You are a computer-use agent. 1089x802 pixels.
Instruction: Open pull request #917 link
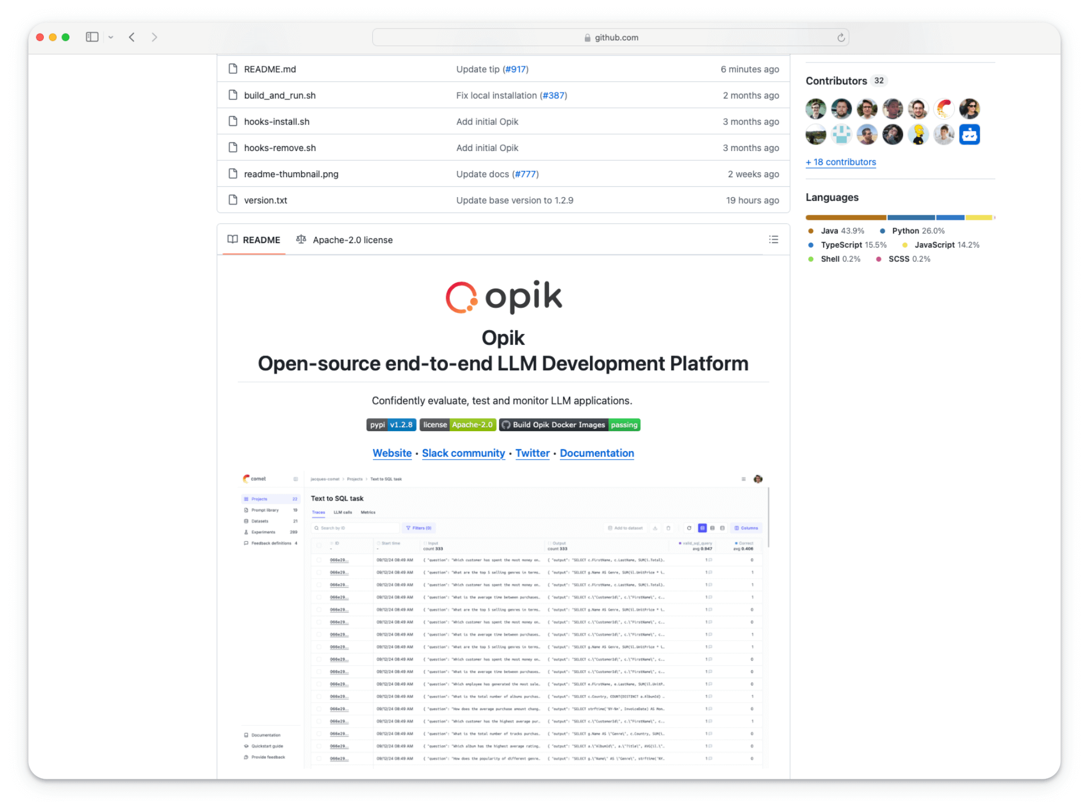516,69
